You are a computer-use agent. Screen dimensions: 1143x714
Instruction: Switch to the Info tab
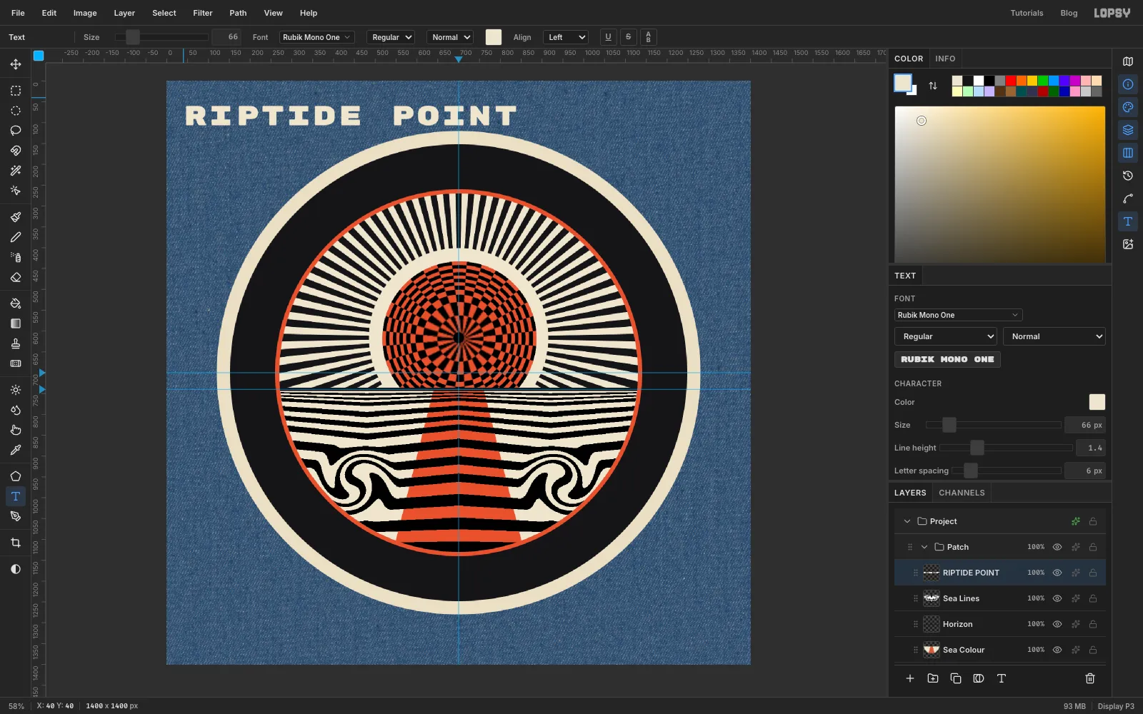click(945, 59)
